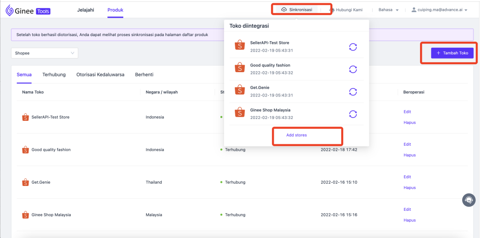Open the Jelajahi menu
Image resolution: width=480 pixels, height=238 pixels.
click(x=85, y=10)
